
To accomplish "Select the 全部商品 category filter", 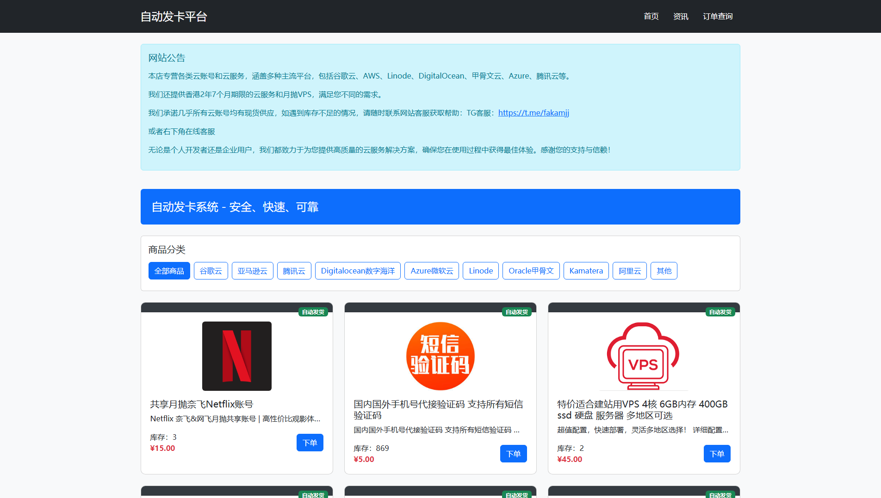I will (x=169, y=271).
